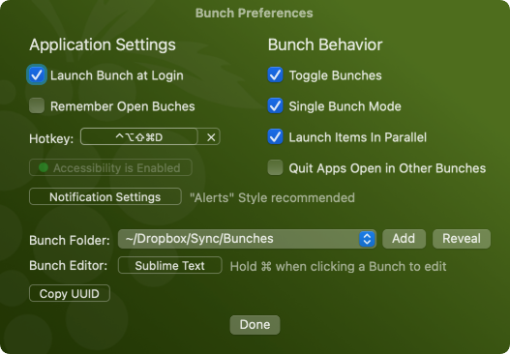Copy the UUID
510x354 pixels.
[70, 293]
